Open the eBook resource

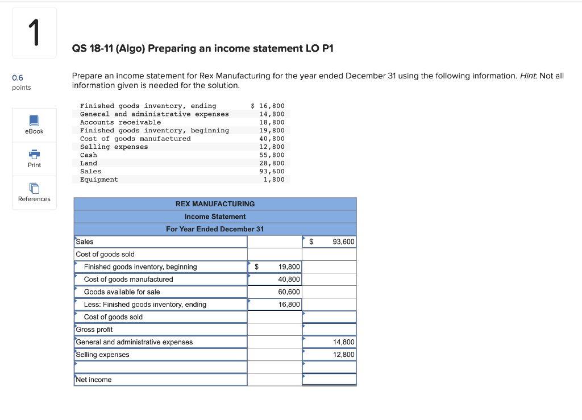34,124
